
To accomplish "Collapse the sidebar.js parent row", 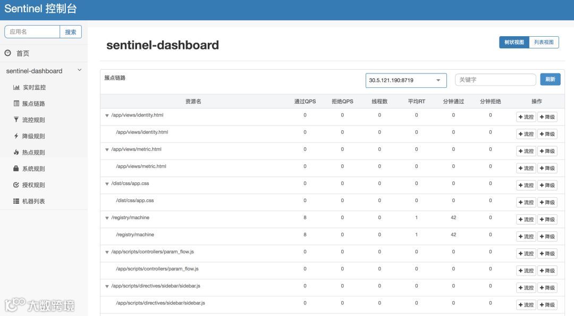I will 107,286.
